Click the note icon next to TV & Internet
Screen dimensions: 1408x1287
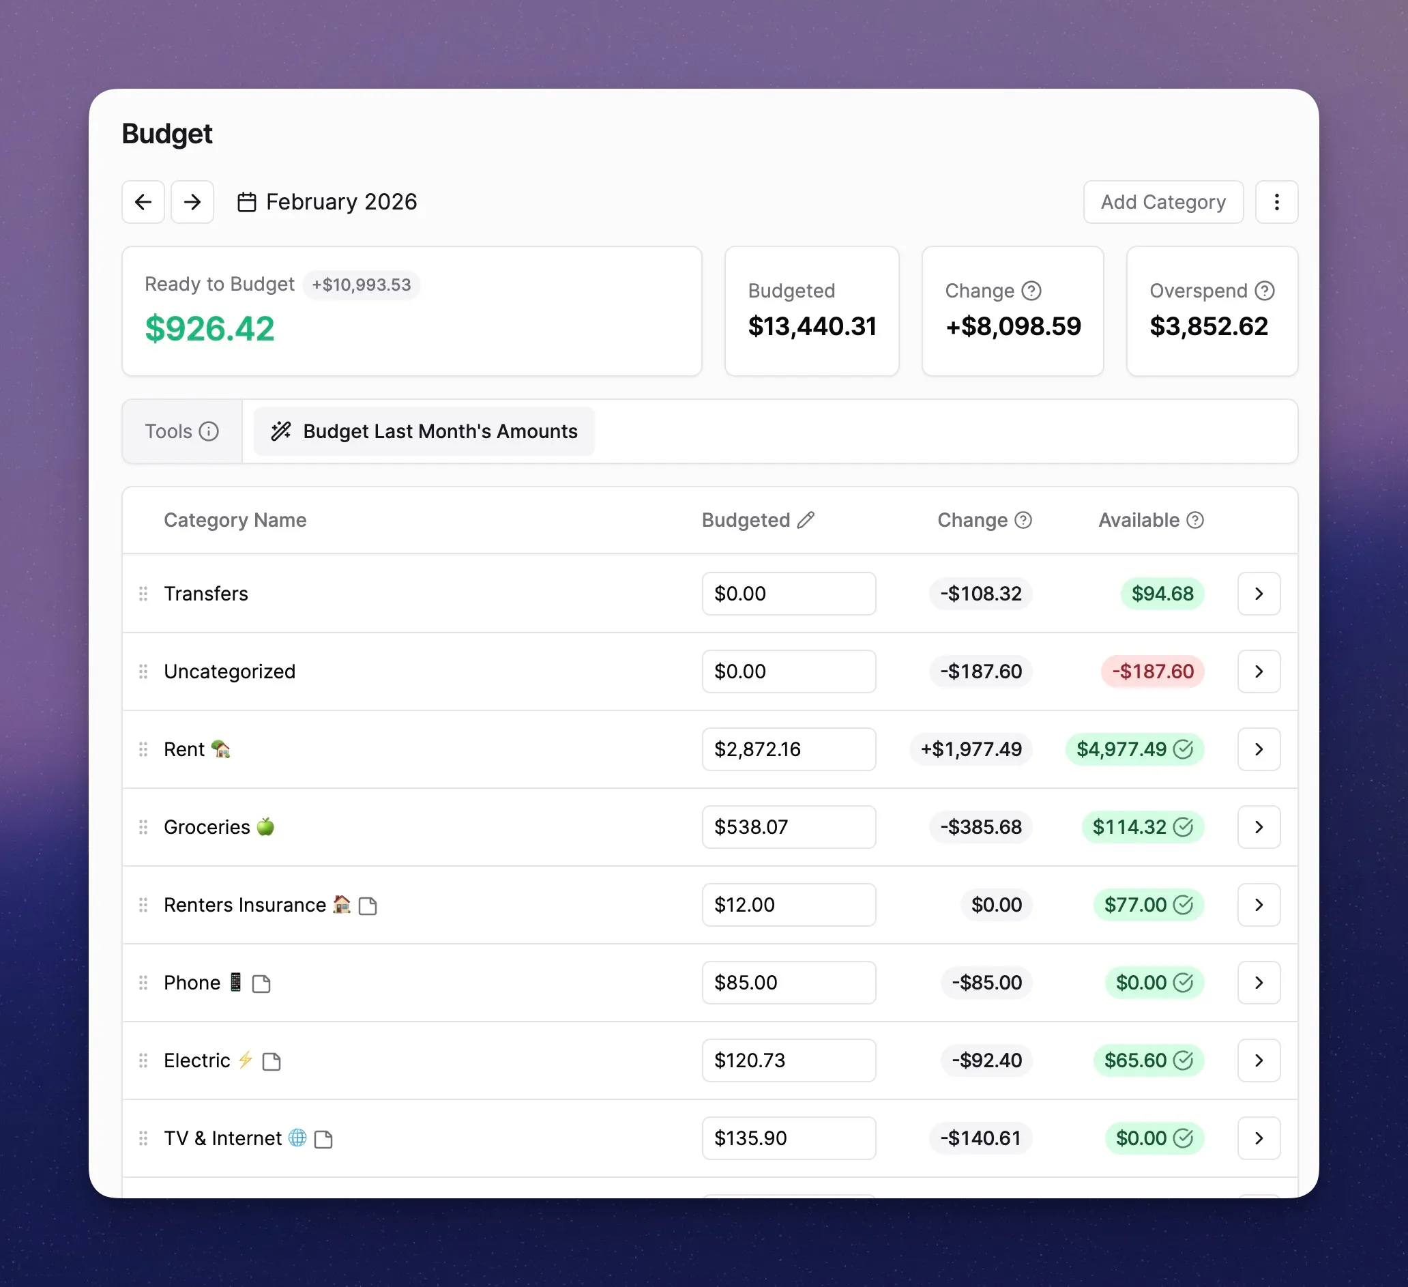tap(323, 1139)
